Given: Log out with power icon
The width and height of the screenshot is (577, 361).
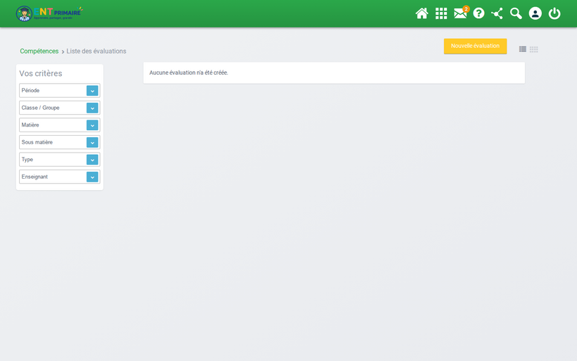Looking at the screenshot, I should [x=554, y=13].
